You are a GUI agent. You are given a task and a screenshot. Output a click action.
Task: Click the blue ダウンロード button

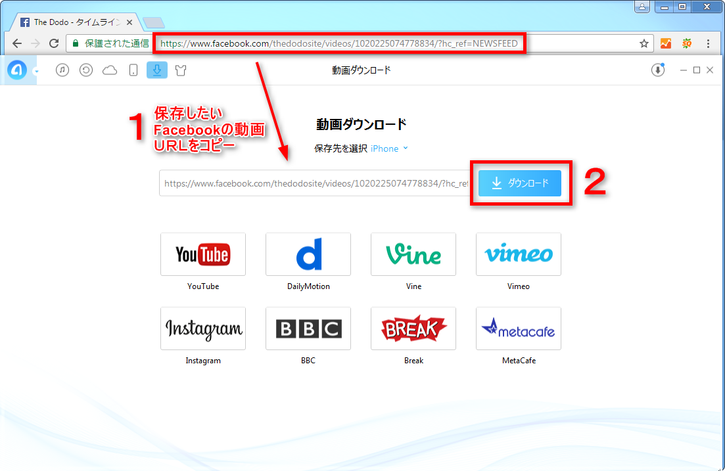[520, 183]
